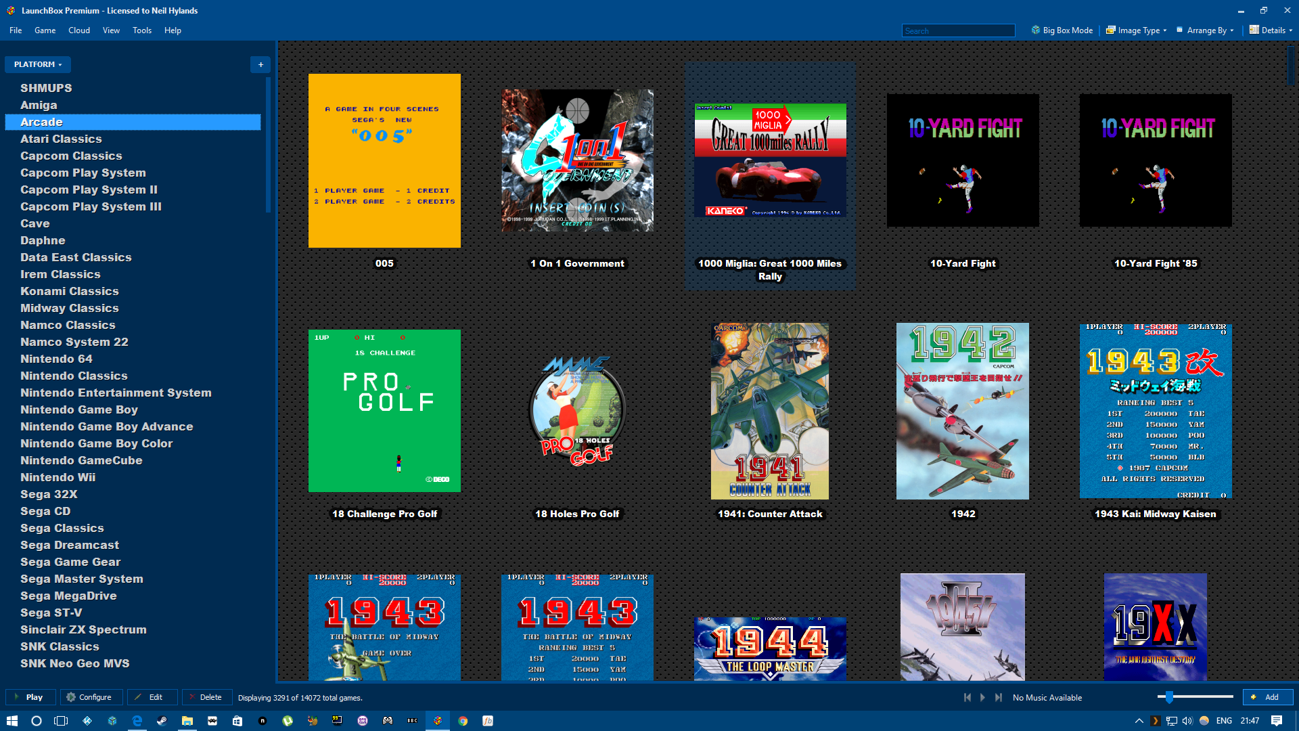Select 18 Holes Pro Golf game
The height and width of the screenshot is (731, 1299).
[x=577, y=411]
